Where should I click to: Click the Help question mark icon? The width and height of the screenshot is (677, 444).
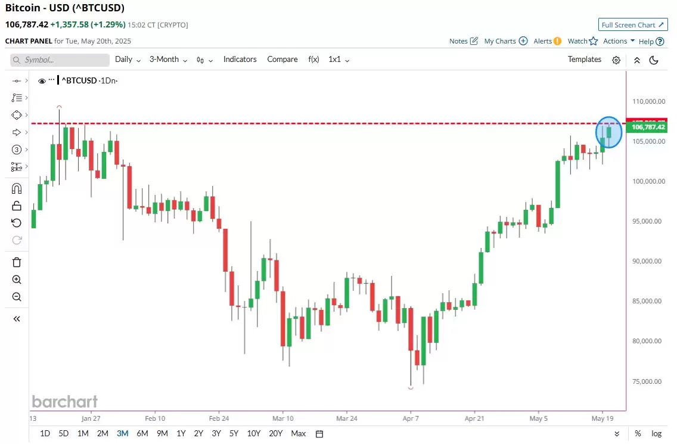coord(660,42)
